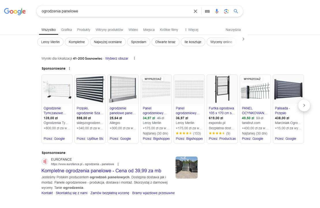Search by image with Google Lens icon
Screen dimensions: 320x208
pyautogui.click(x=226, y=11)
